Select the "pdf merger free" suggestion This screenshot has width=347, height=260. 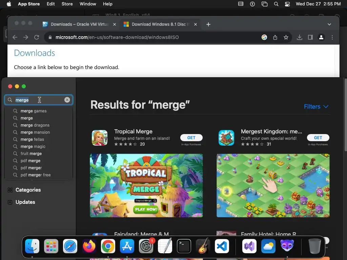tap(35, 175)
